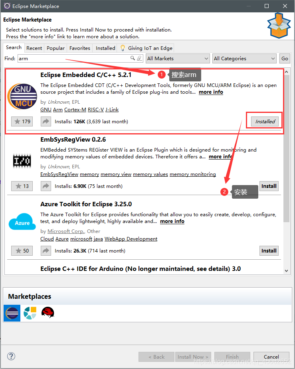The height and width of the screenshot is (369, 295).
Task: Click the Eclipse C++ IDE for Arduino title
Action: [141, 269]
